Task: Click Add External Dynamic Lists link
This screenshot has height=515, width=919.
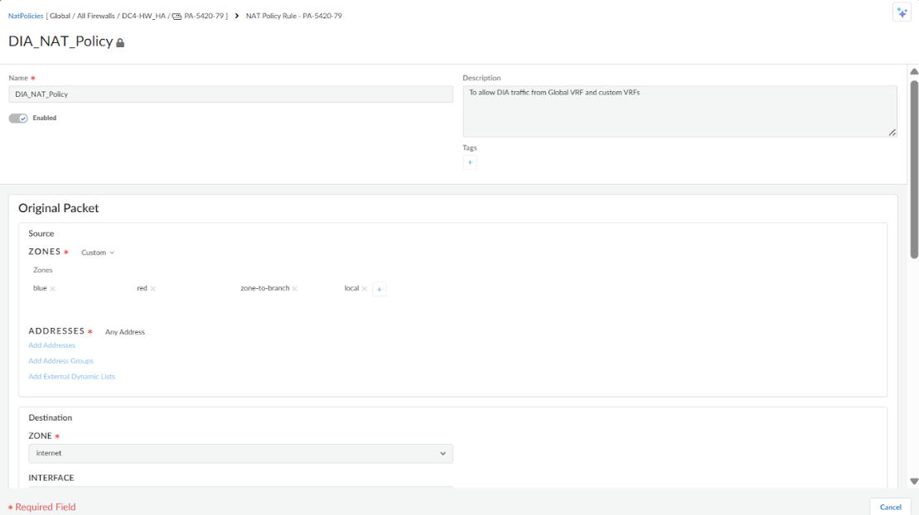Action: (x=72, y=377)
